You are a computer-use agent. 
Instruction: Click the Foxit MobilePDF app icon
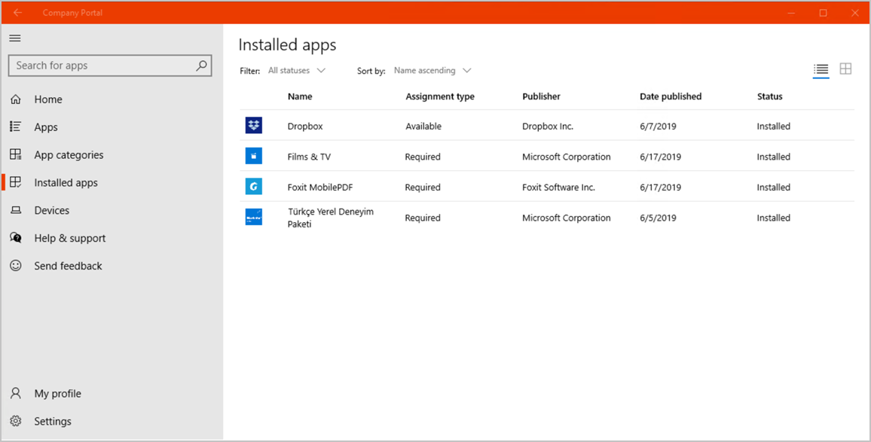coord(254,187)
